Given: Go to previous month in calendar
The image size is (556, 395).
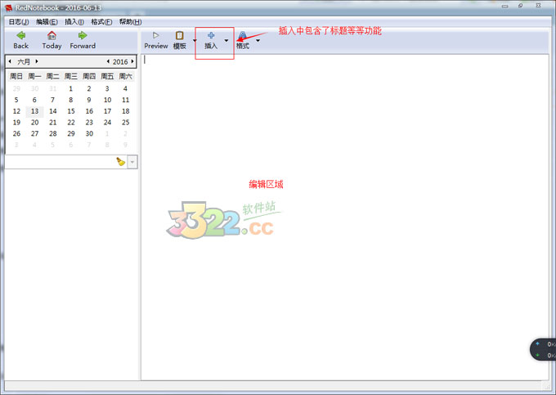Looking at the screenshot, I should 10,61.
